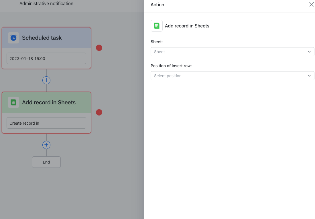Select the Google Sheets icon on workflow node

pos(13,102)
